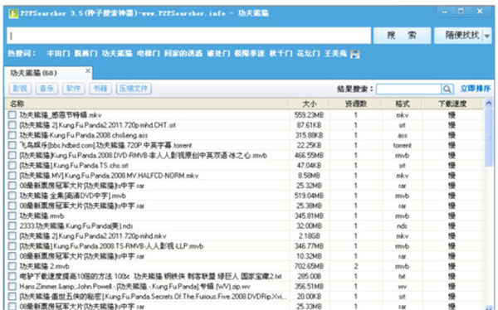This screenshot has height=310, width=498.
Task: Check the 功夫熊猫 2.rmvb row checkbox
Action: click(12, 266)
